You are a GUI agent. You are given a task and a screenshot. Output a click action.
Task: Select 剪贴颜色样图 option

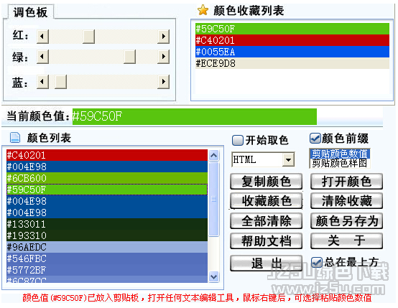[340, 163]
